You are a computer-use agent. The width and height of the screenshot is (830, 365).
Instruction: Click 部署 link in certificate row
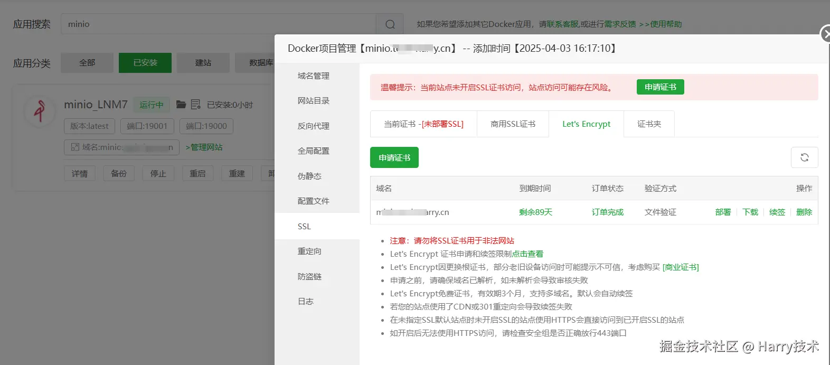click(x=723, y=212)
